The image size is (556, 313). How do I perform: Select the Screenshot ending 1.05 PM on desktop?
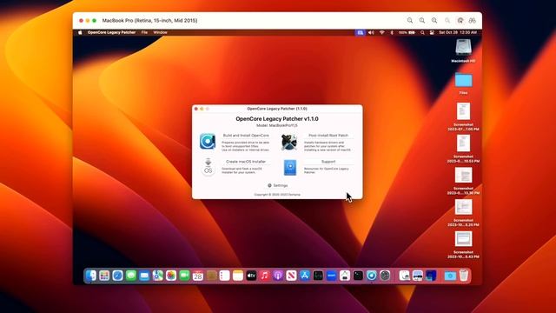pos(463,111)
